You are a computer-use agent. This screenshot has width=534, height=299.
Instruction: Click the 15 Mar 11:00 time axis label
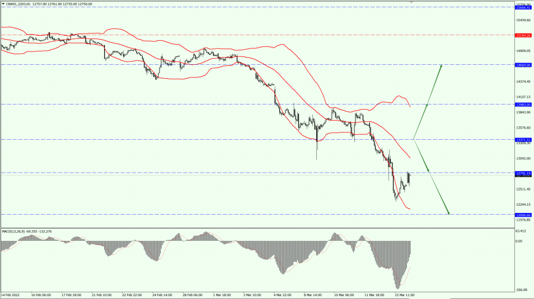[403, 295]
